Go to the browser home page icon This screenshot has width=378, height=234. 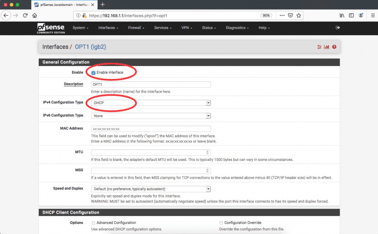point(35,16)
